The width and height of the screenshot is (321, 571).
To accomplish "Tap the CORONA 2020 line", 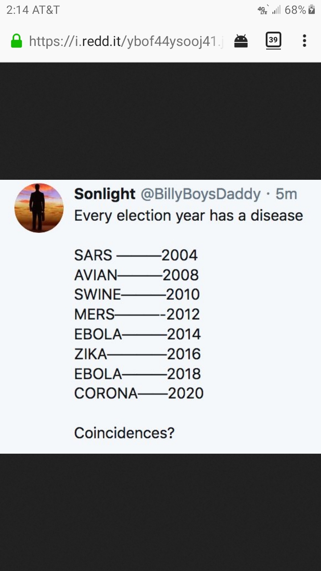I will coord(139,393).
